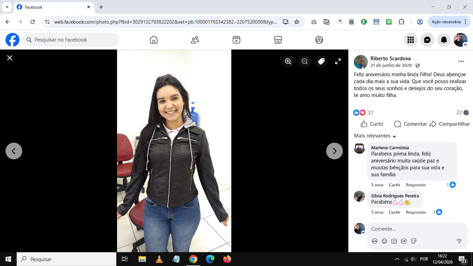Open the Marketplace tab
Image resolution: width=473 pixels, height=266 pixels.
(x=278, y=40)
